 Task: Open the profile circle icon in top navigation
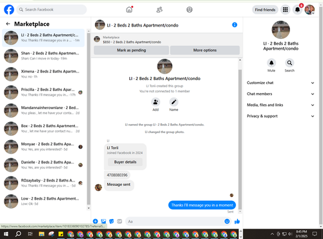(189, 10)
